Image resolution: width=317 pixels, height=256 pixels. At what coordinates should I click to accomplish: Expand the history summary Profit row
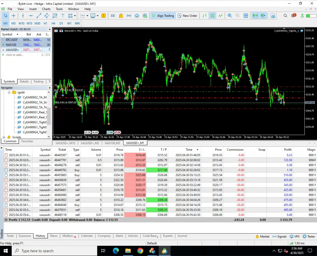(x=6, y=220)
